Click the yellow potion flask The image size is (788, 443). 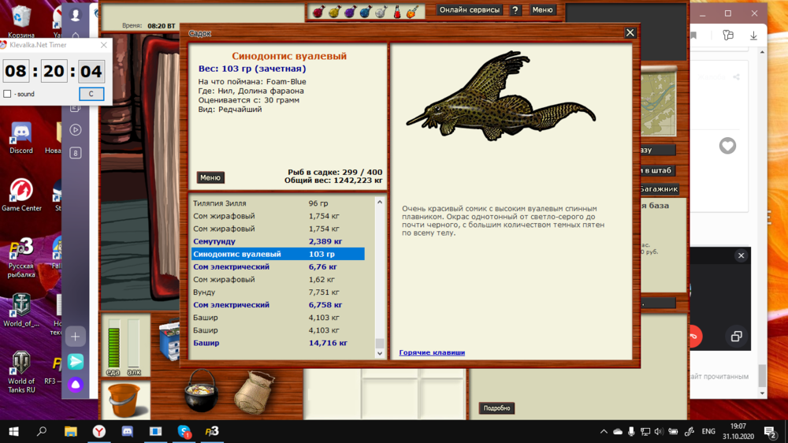coord(334,12)
